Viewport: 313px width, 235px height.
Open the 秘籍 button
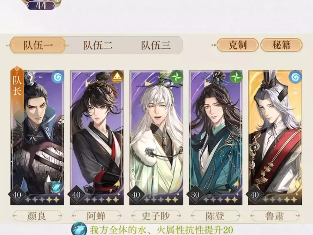coord(281,45)
